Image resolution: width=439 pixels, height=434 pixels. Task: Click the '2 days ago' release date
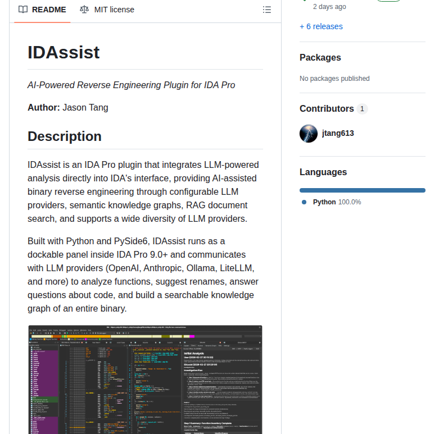329,7
